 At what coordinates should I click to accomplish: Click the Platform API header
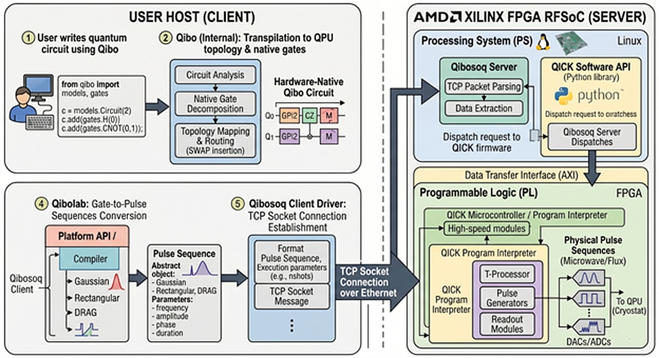pos(88,237)
